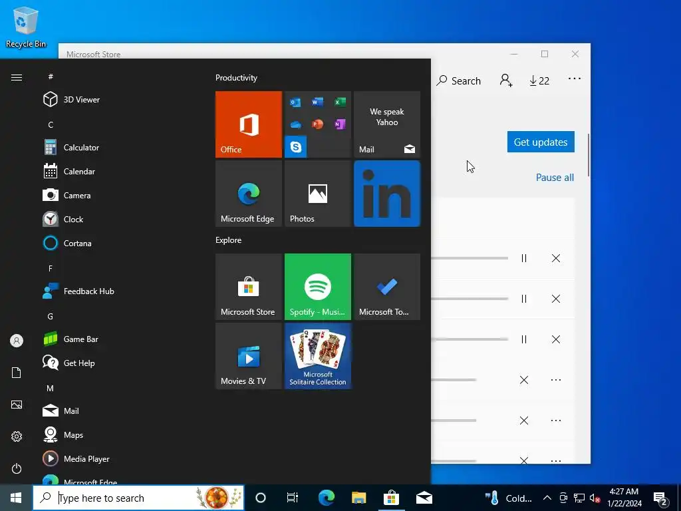Image resolution: width=681 pixels, height=511 pixels.
Task: Open the user account icon in Start sidebar
Action: click(17, 341)
